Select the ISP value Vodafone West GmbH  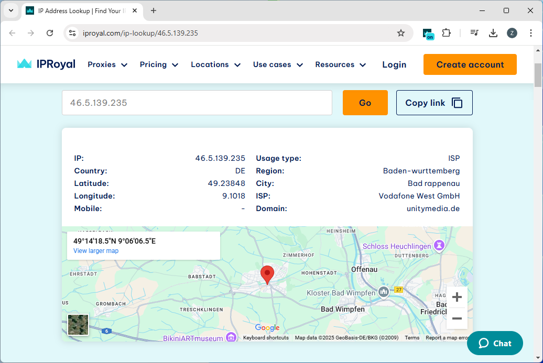(x=419, y=196)
